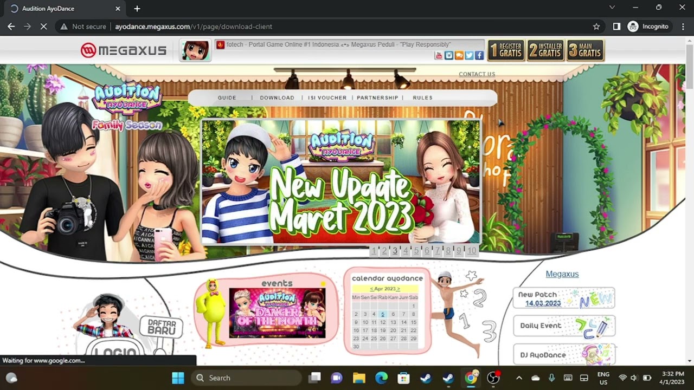Select date 5 in the AyoDance calendar

382,314
